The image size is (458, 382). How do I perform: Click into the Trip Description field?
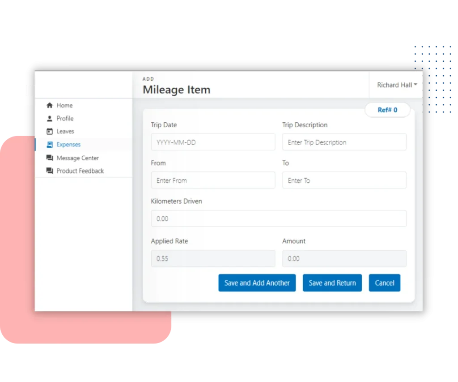click(344, 142)
